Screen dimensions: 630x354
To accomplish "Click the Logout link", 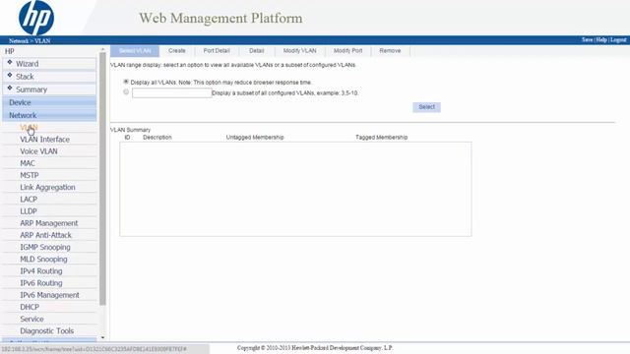I will click(618, 39).
